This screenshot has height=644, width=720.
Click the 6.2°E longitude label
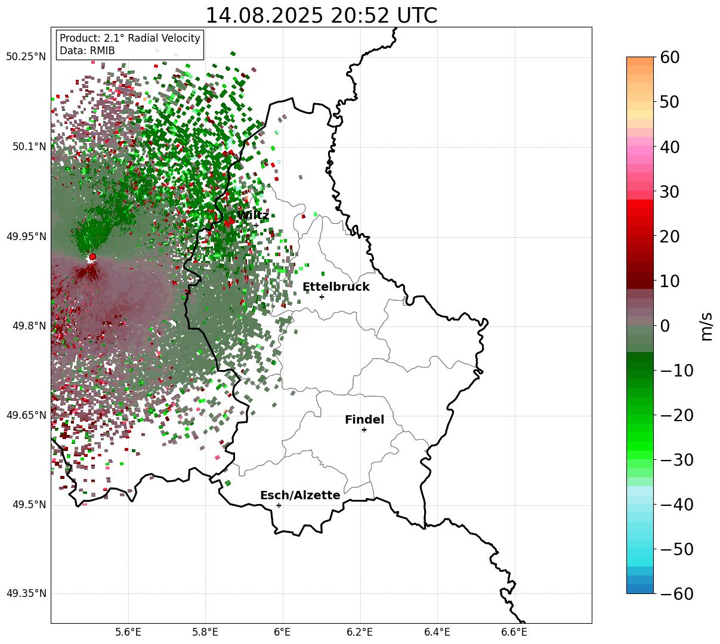point(360,632)
